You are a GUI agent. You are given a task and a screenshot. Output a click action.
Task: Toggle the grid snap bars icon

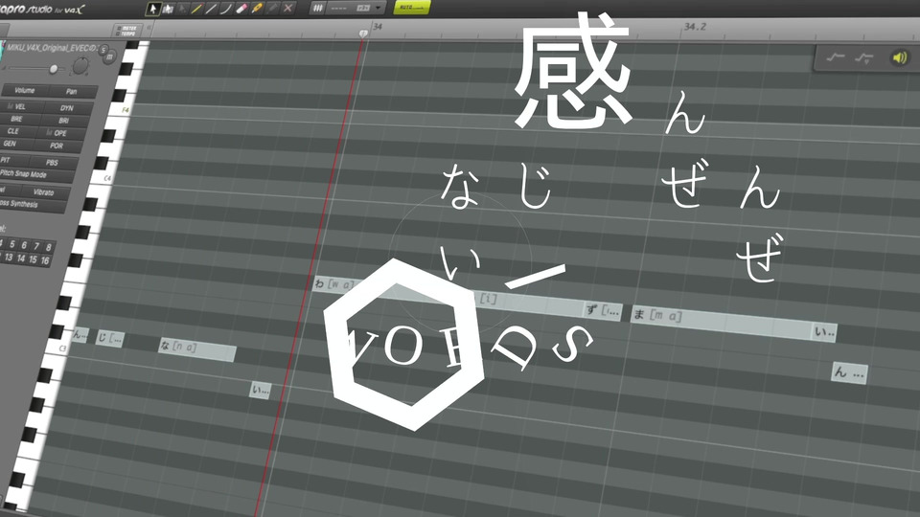[317, 9]
